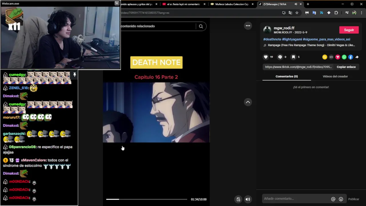The image size is (366, 206).
Task: Open the #lightyagami hashtag link
Action: 292,39
